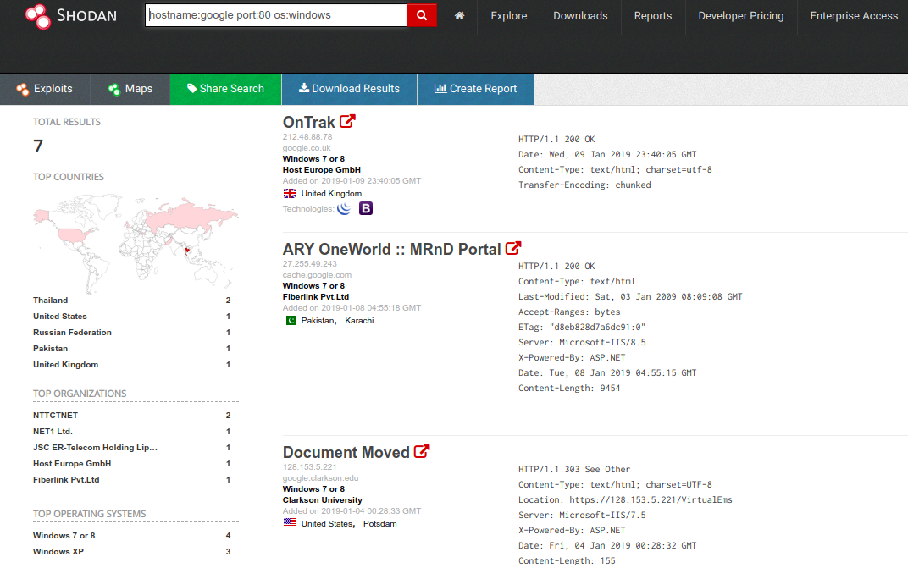Filter by JSC ER-Telecom Holding organization

pyautogui.click(x=95, y=448)
